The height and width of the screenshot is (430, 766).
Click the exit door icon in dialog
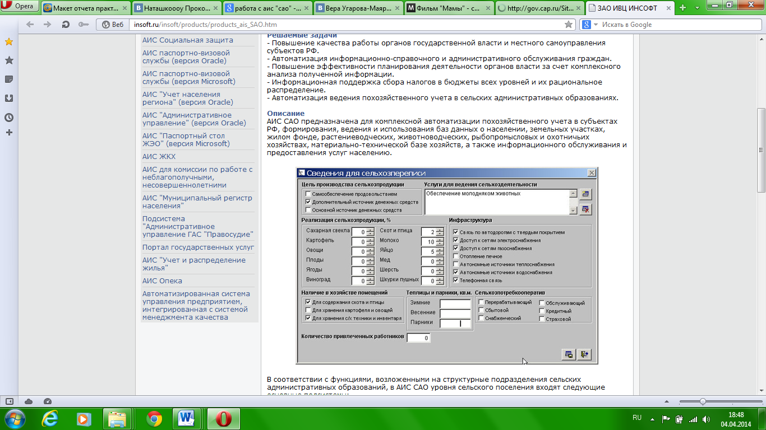click(x=585, y=354)
